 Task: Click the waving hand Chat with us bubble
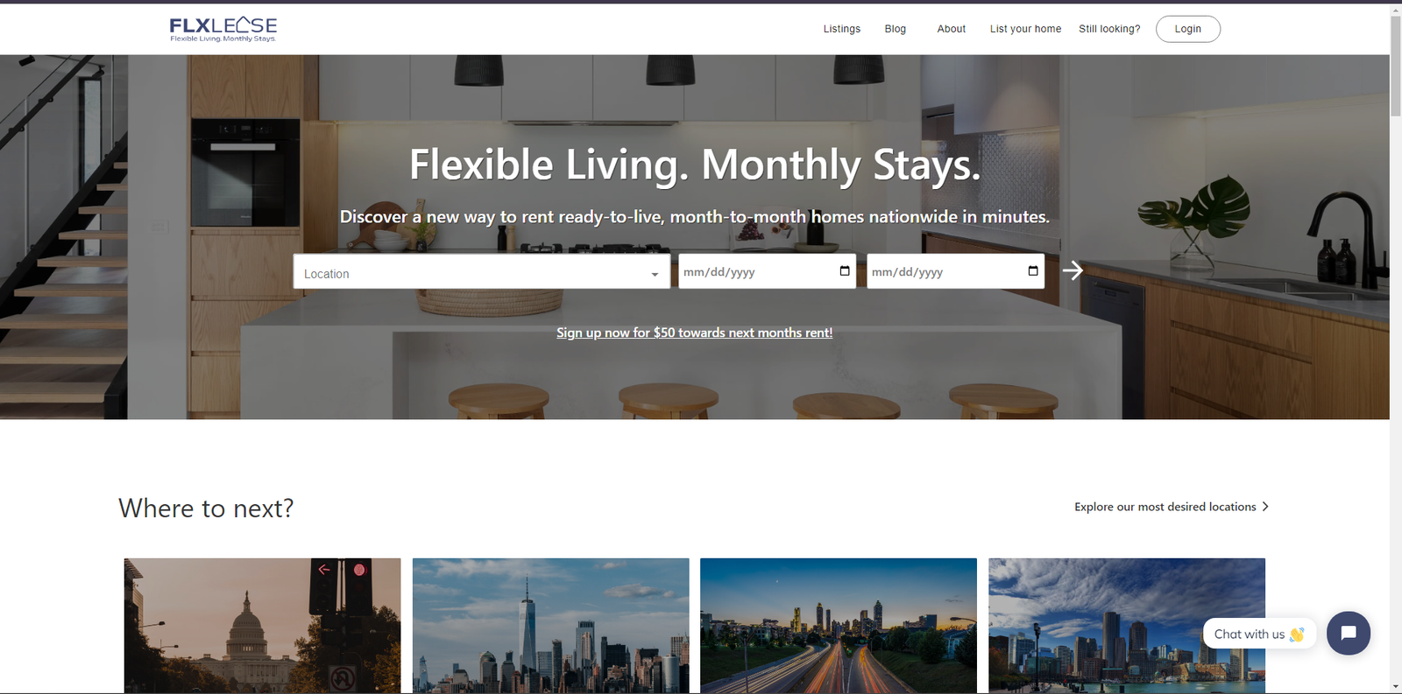tap(1259, 634)
